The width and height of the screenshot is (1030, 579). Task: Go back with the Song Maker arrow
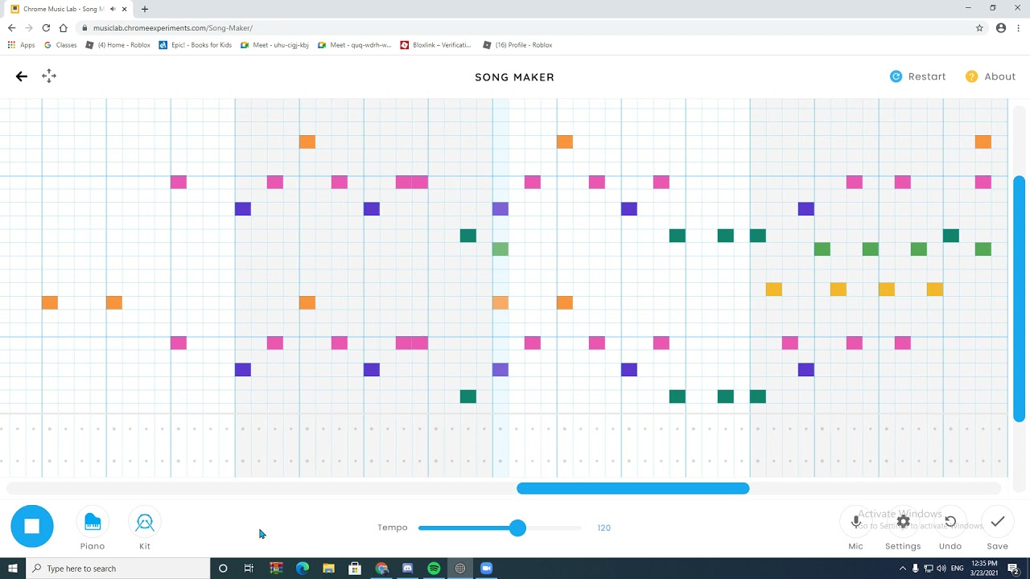tap(22, 76)
